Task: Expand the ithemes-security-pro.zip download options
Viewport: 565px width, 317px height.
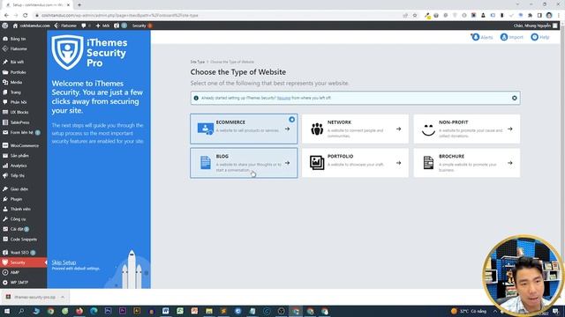Action: (x=63, y=297)
